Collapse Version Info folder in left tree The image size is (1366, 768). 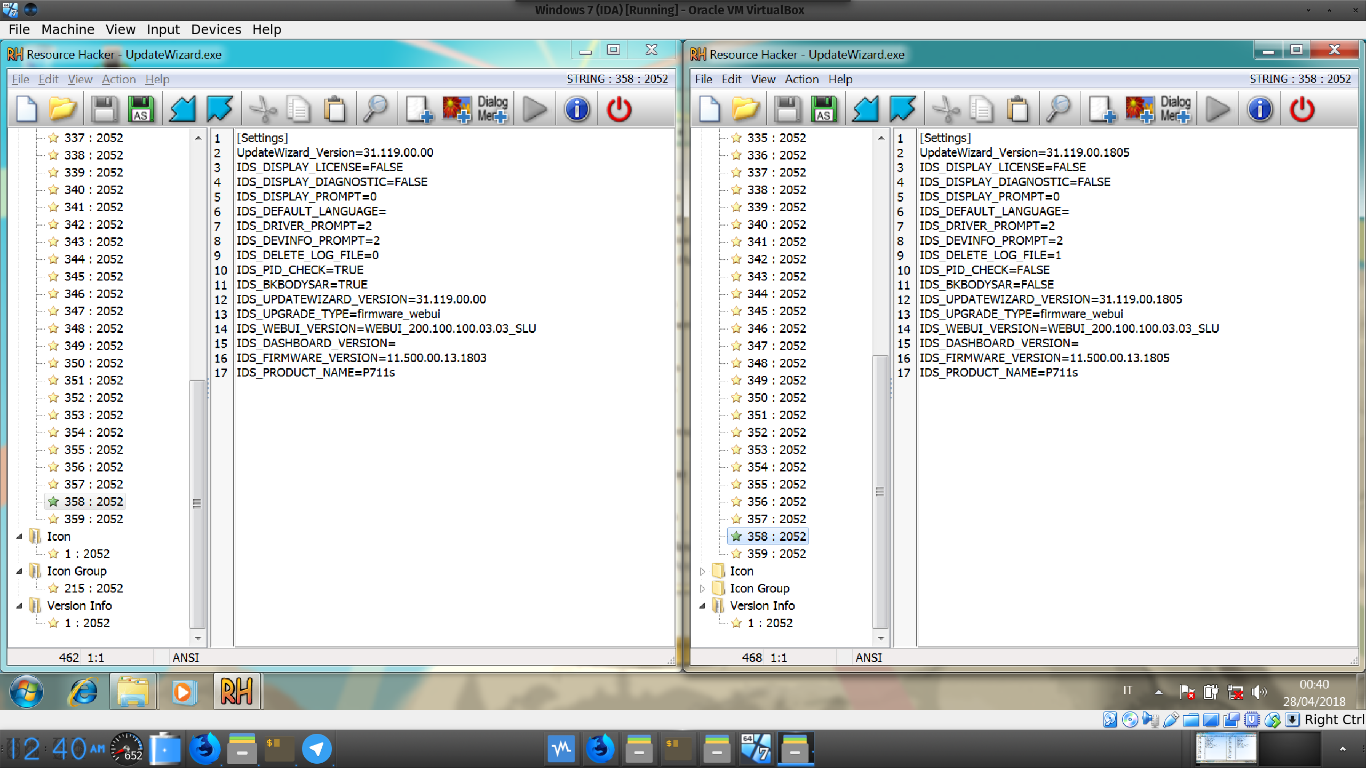tap(19, 606)
